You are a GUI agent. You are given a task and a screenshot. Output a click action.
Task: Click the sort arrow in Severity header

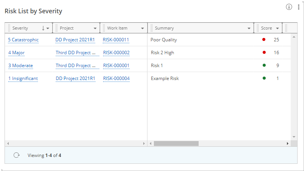coord(43,28)
